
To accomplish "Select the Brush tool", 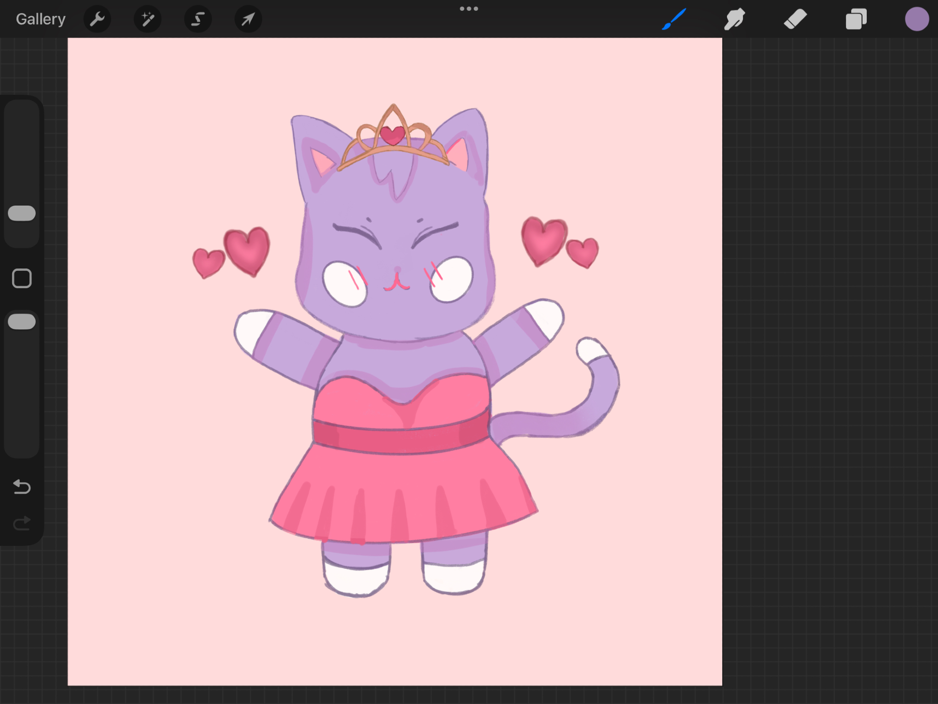I will tap(674, 19).
